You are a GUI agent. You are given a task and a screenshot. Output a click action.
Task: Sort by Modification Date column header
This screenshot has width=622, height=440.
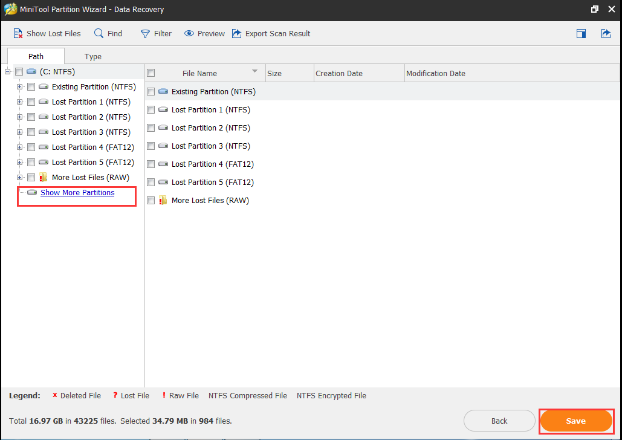(512, 73)
